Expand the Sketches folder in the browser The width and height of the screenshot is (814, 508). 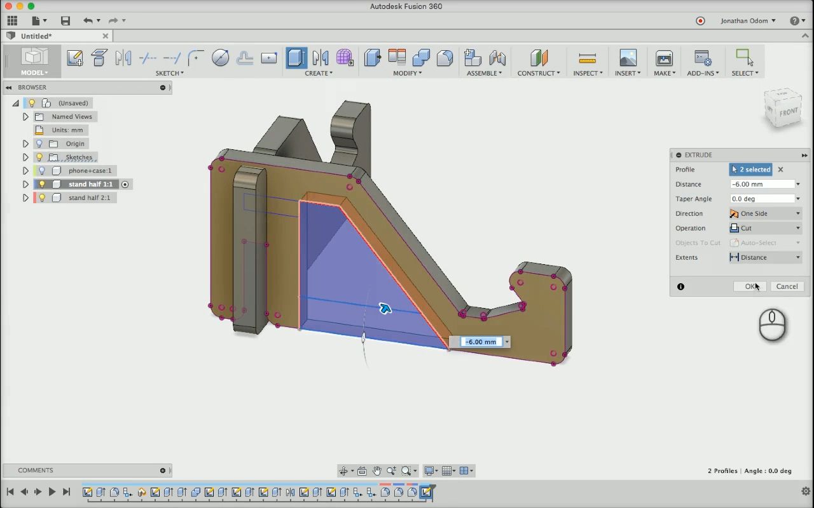(25, 157)
